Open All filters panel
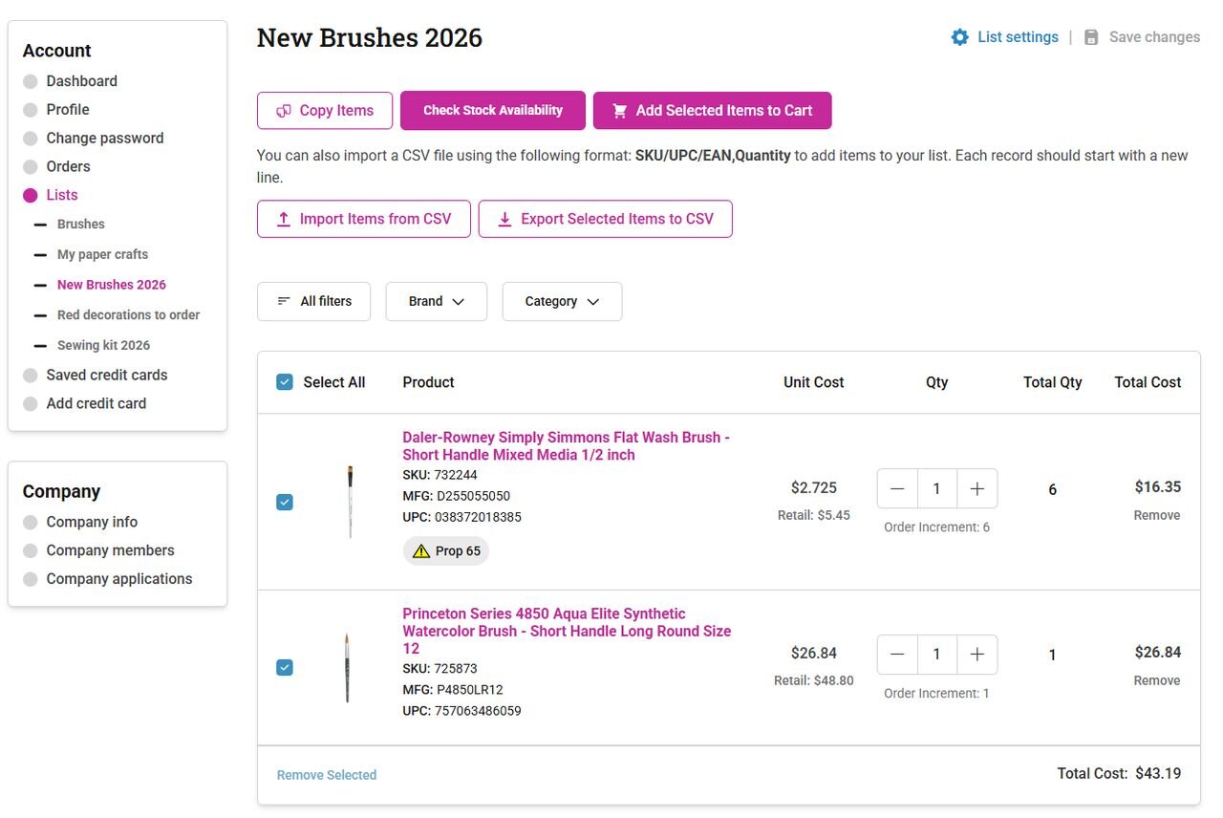 314,301
